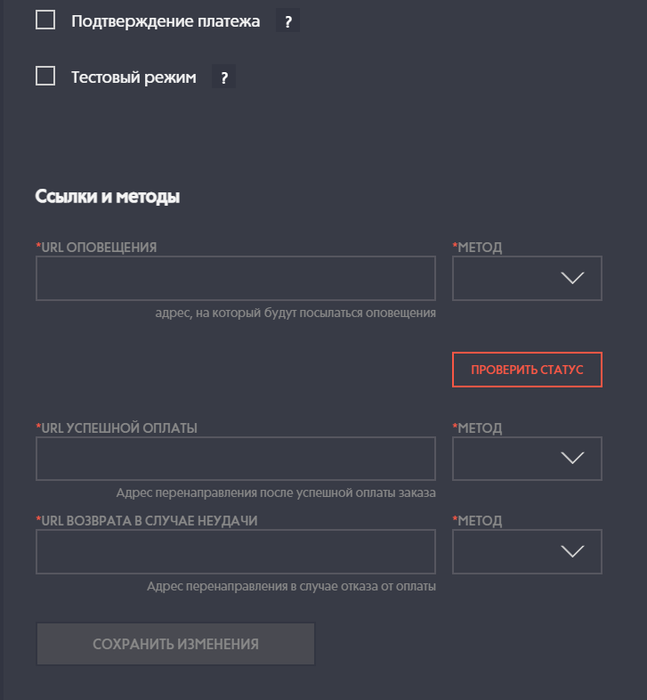Open the Метод dropdown for URL успешной оплаты
This screenshot has height=700, width=647.
[x=527, y=459]
